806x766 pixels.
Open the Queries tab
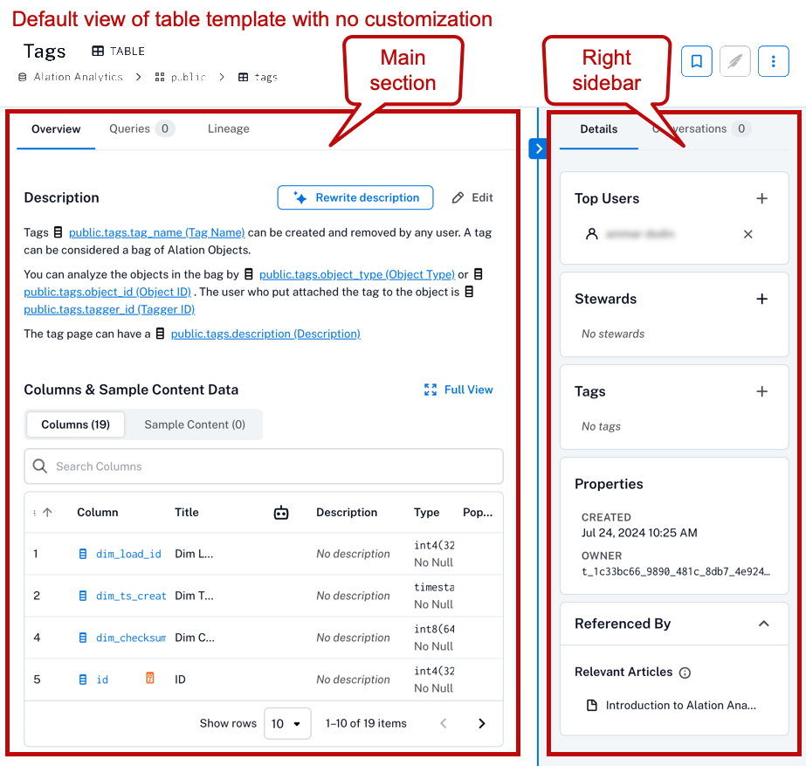(140, 129)
